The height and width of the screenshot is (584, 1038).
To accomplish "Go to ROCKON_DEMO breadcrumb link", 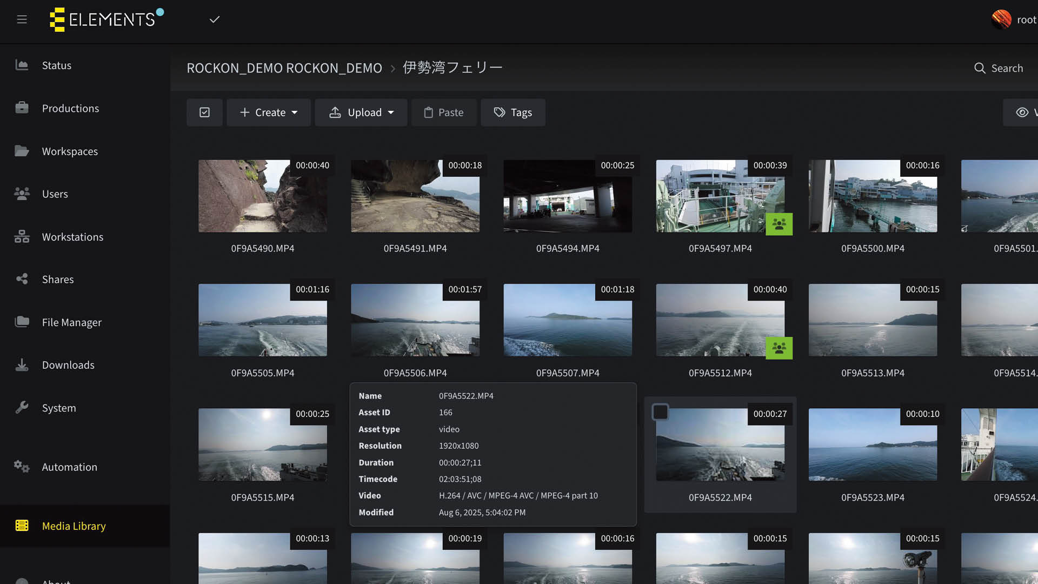I will 284,68.
